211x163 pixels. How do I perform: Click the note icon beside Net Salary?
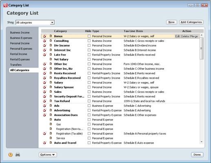click(x=51, y=59)
